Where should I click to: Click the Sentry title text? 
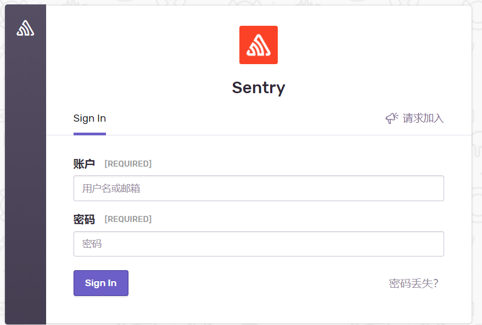click(258, 87)
